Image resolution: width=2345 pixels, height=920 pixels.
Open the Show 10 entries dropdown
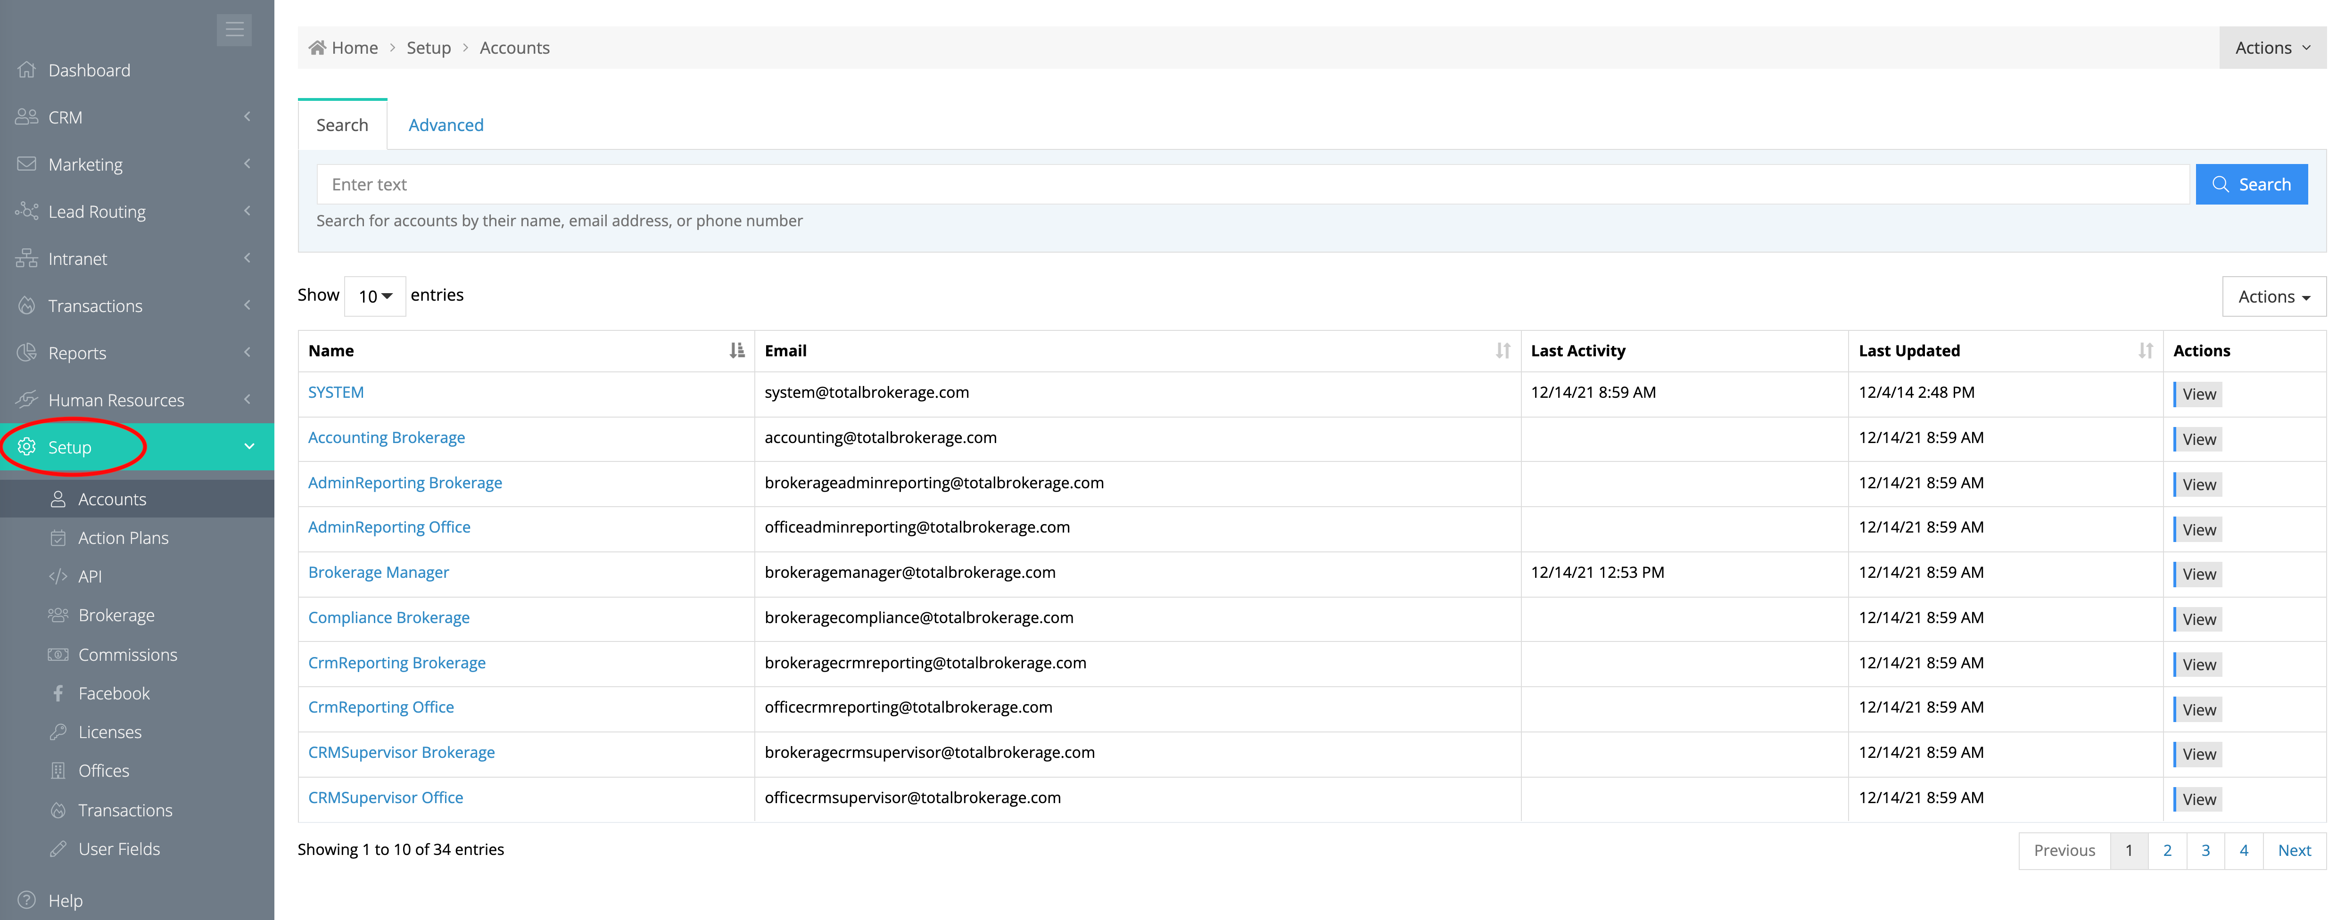[375, 296]
